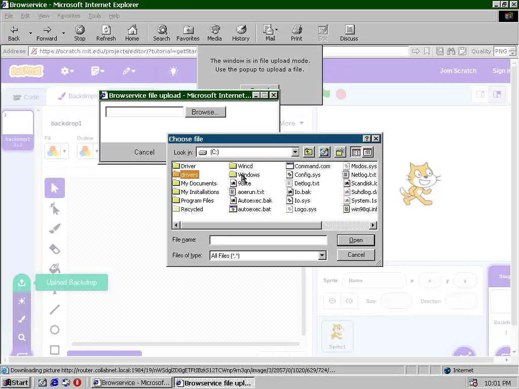
Task: Go up one folder level icon
Action: pos(309,152)
